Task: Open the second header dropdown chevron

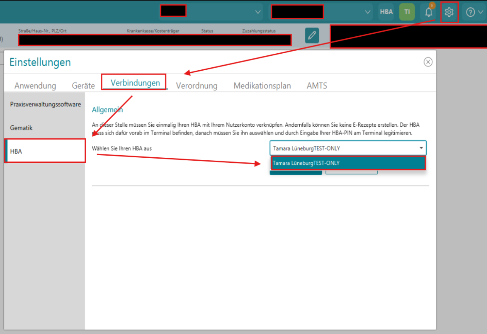Action: [x=368, y=12]
